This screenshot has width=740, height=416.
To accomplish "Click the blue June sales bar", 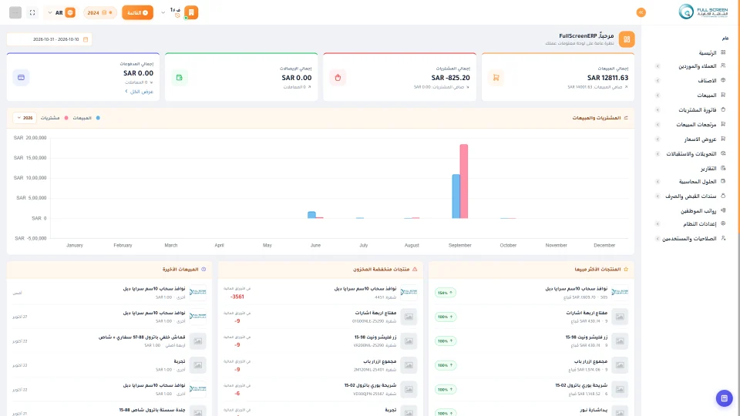I will pos(311,215).
